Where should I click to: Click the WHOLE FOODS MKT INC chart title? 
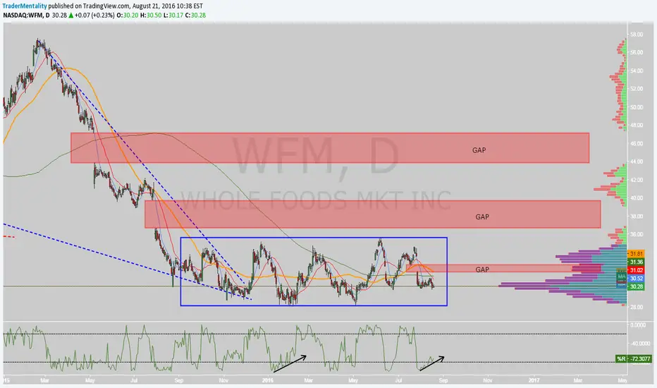click(x=315, y=200)
